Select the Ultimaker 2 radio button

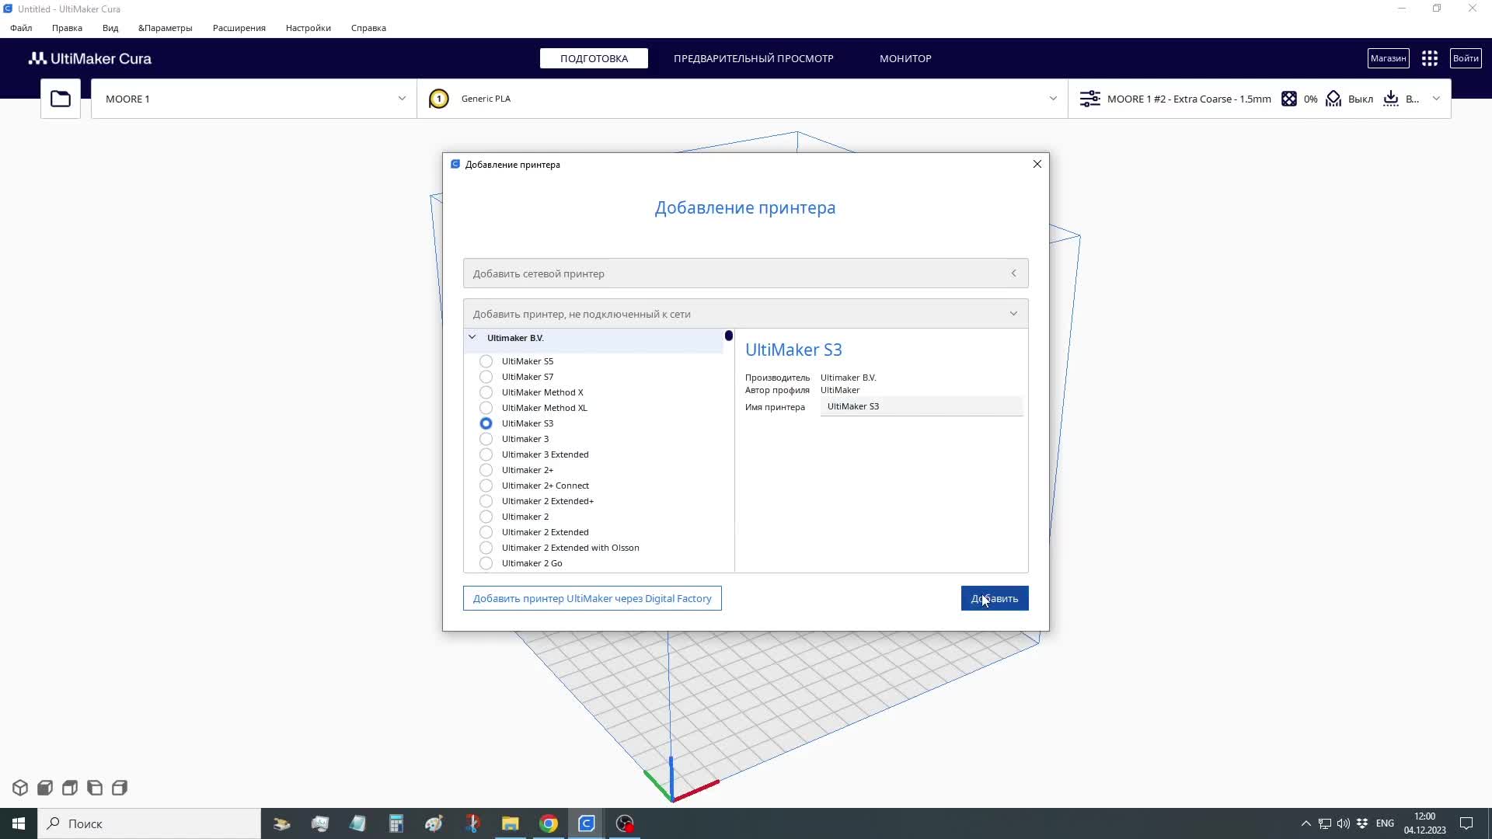[x=486, y=517]
